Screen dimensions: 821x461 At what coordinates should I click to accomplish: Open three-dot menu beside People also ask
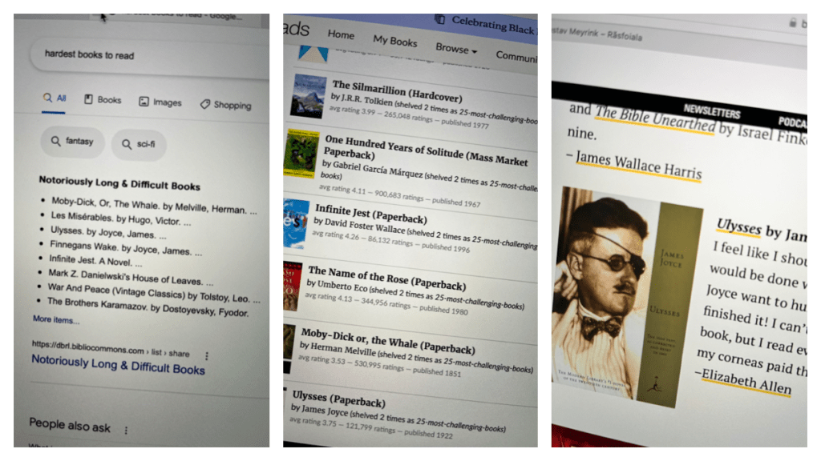[126, 430]
